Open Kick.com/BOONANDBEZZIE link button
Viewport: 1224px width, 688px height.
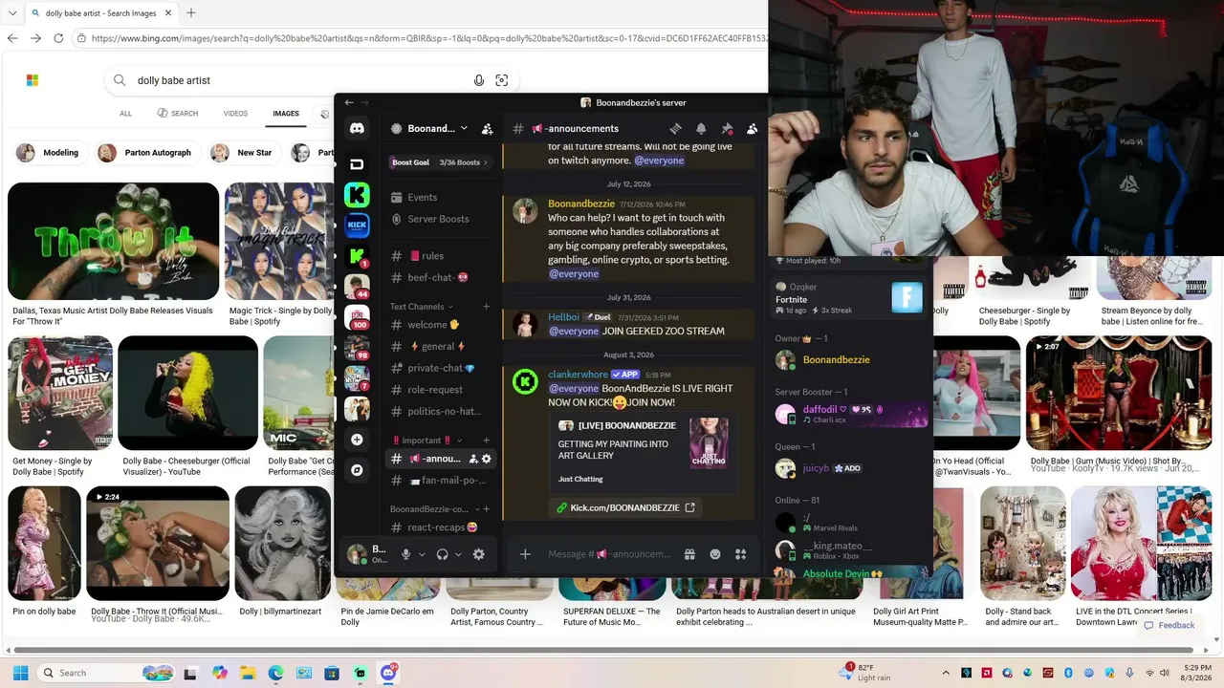pyautogui.click(x=626, y=508)
